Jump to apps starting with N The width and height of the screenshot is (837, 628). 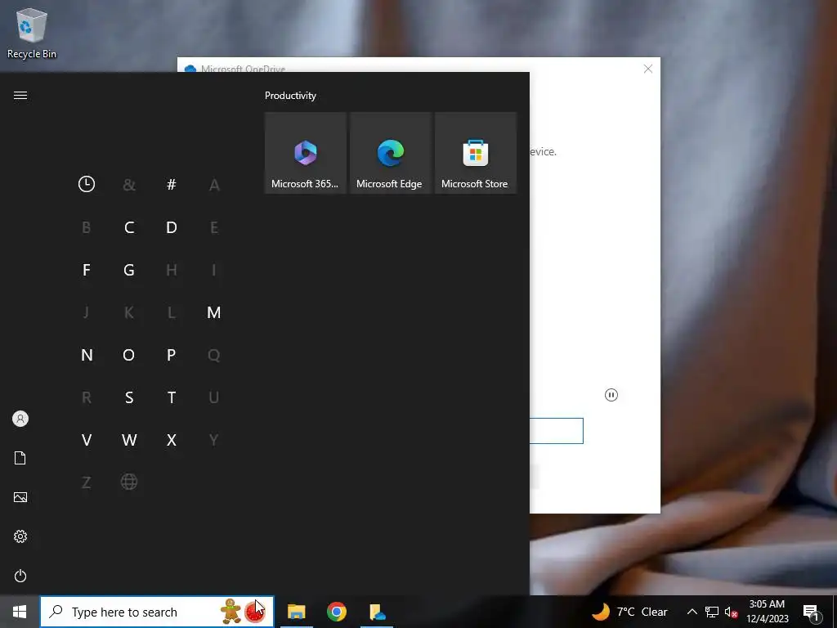click(x=87, y=355)
